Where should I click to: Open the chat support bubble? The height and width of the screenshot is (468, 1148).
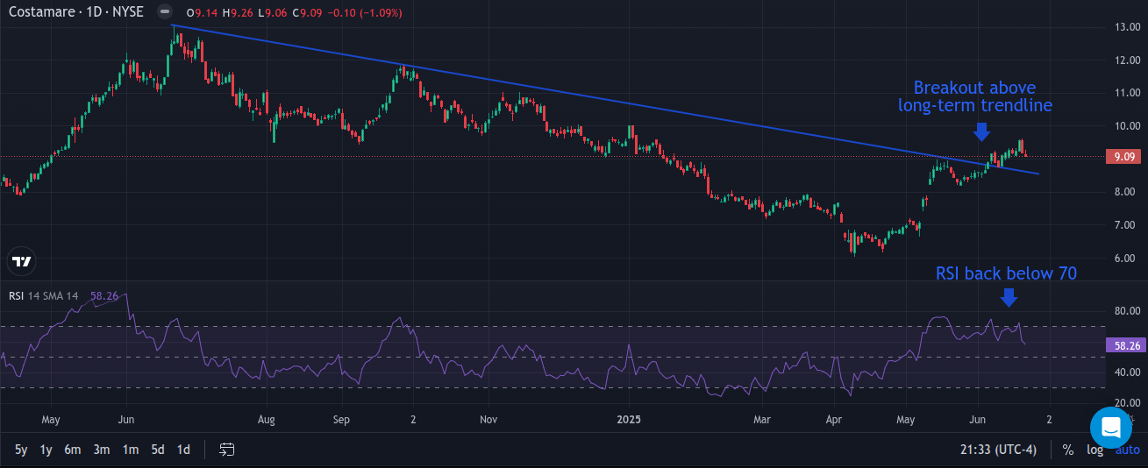(1111, 428)
